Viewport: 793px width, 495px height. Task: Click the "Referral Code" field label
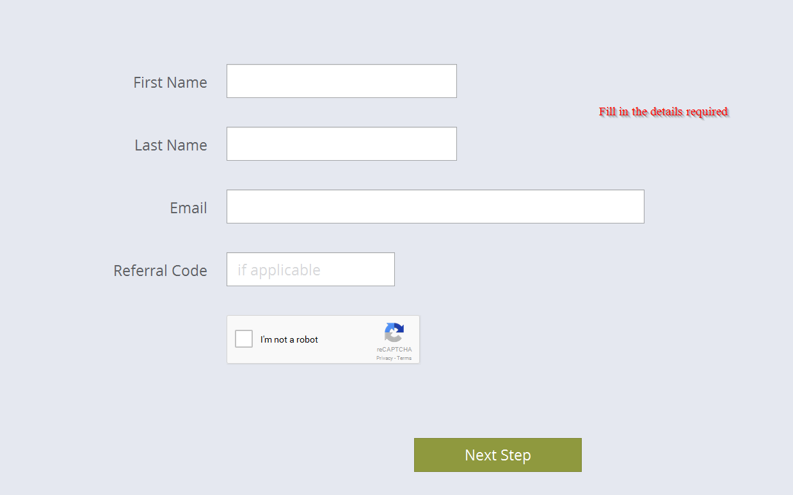pyautogui.click(x=160, y=271)
